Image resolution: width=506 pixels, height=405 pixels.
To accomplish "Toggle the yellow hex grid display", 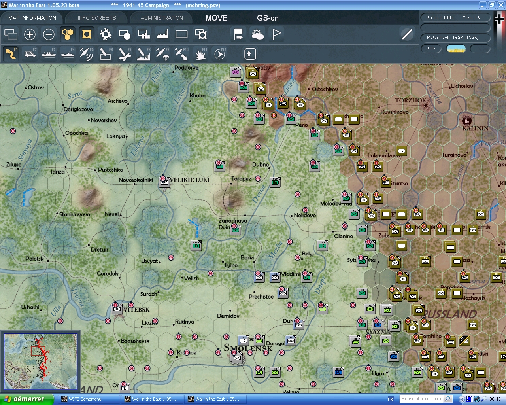I will click(x=68, y=34).
